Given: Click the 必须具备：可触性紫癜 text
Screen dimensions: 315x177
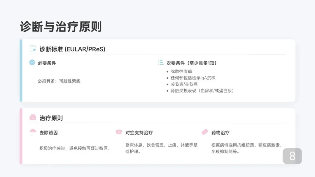Looking at the screenshot, I should coord(59,81).
